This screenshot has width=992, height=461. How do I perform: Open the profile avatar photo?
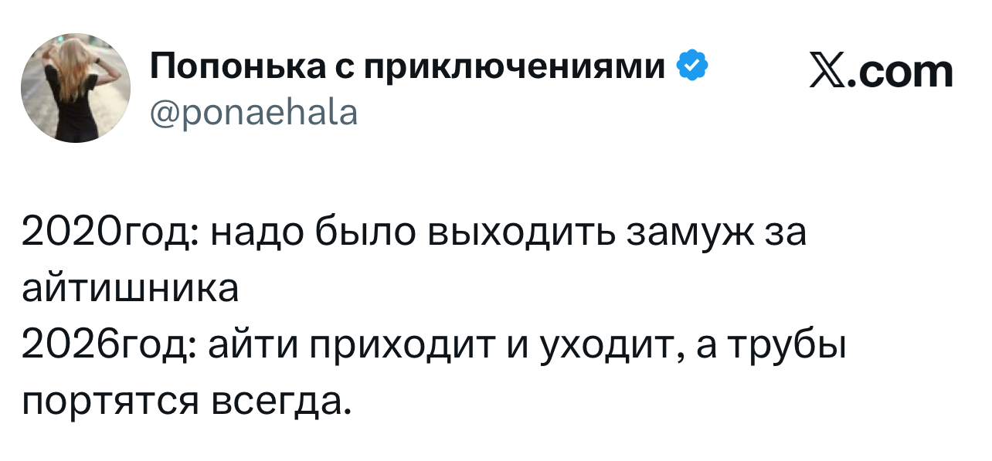pos(76,87)
